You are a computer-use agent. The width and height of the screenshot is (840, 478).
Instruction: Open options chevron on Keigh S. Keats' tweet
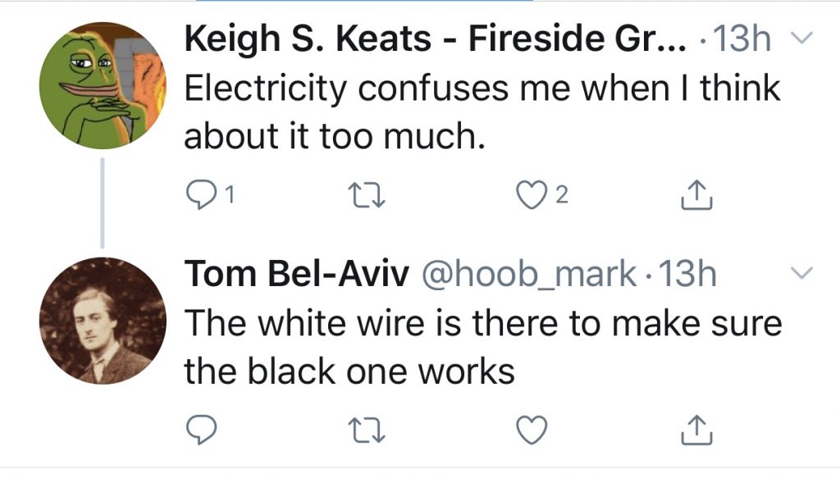(x=802, y=38)
